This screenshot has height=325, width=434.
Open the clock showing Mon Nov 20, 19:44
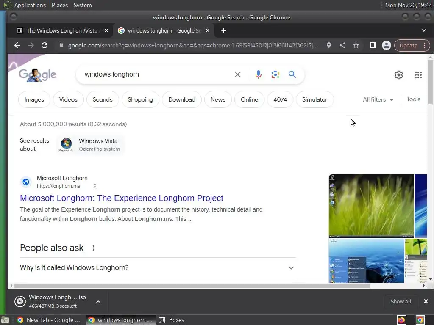point(409,5)
